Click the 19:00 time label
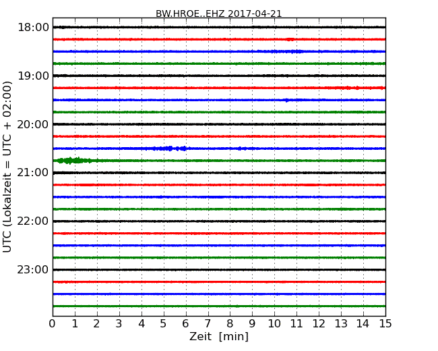This screenshot has height=351, width=438. tap(33, 76)
